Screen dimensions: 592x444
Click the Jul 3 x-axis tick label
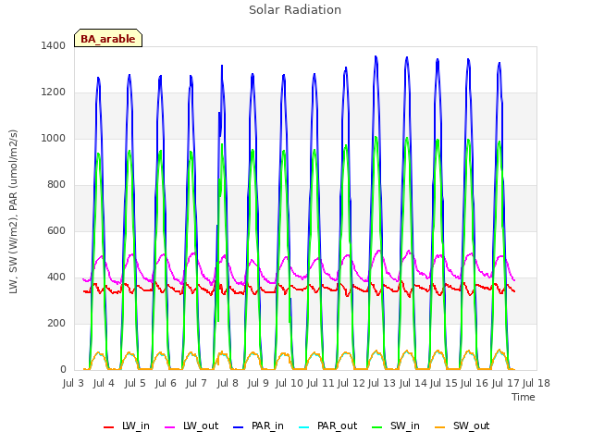[73, 383]
